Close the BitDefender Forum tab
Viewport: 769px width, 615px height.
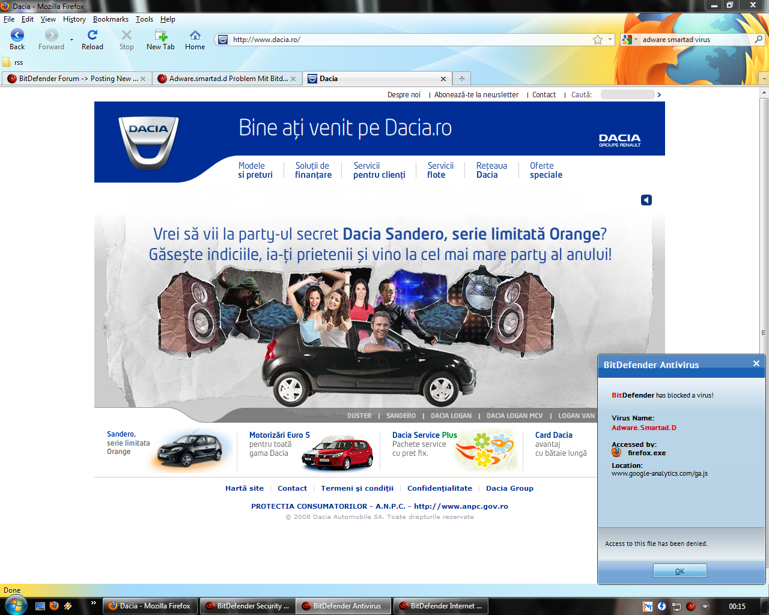click(143, 79)
